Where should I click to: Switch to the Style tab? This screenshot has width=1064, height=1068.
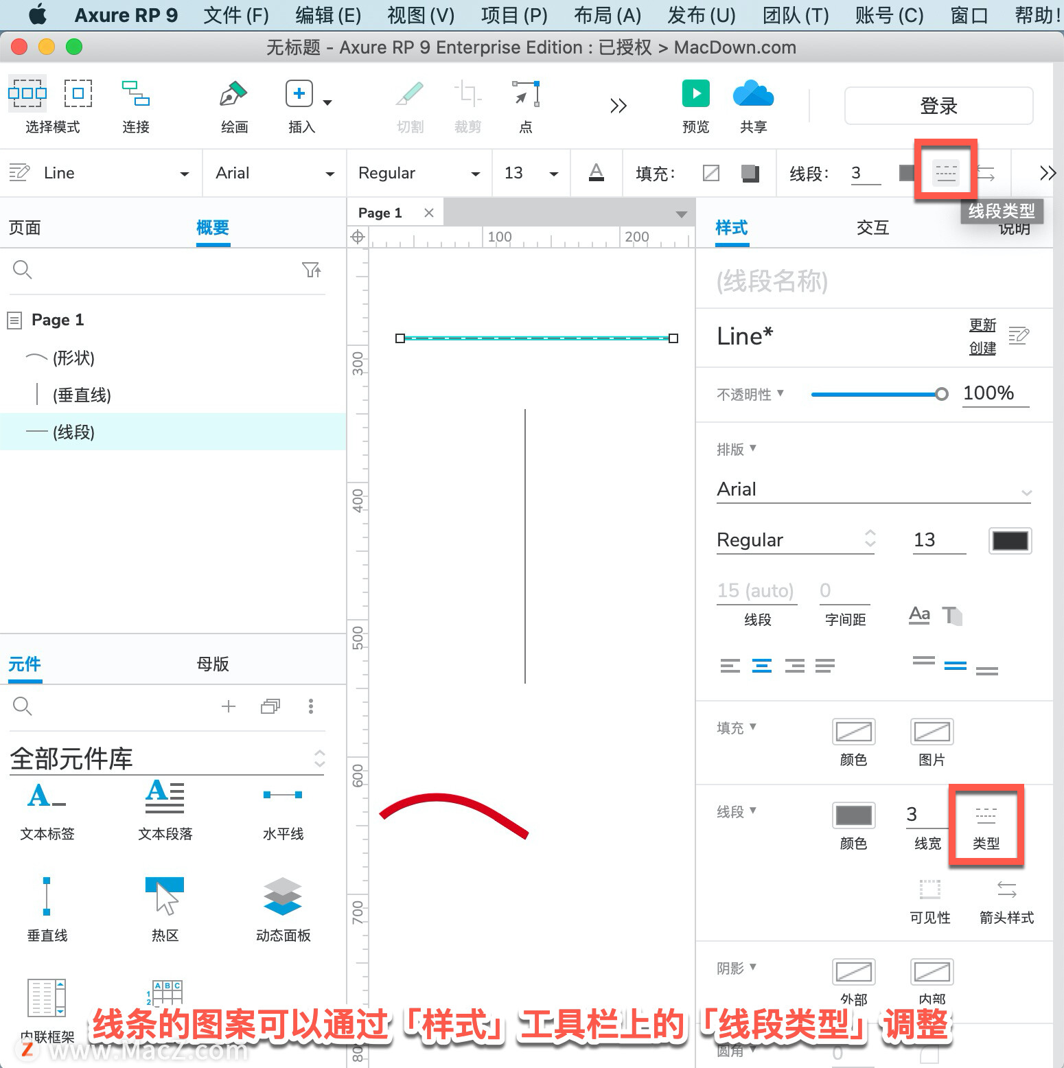click(732, 227)
